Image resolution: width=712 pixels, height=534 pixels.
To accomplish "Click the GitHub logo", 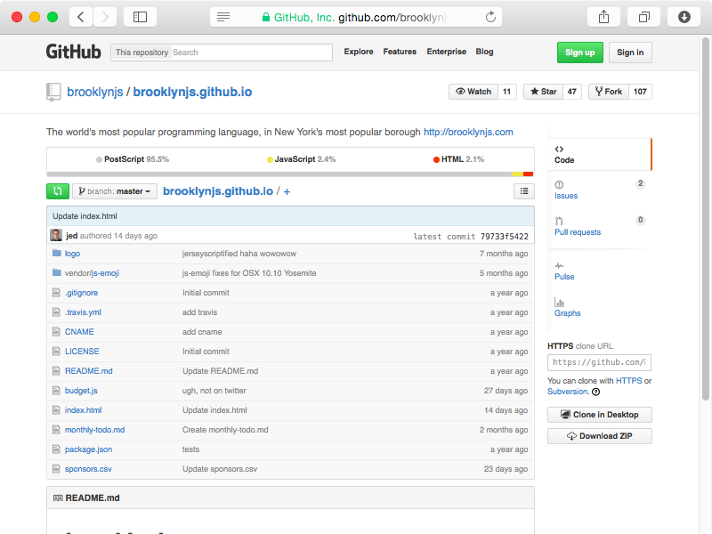I will click(x=73, y=52).
